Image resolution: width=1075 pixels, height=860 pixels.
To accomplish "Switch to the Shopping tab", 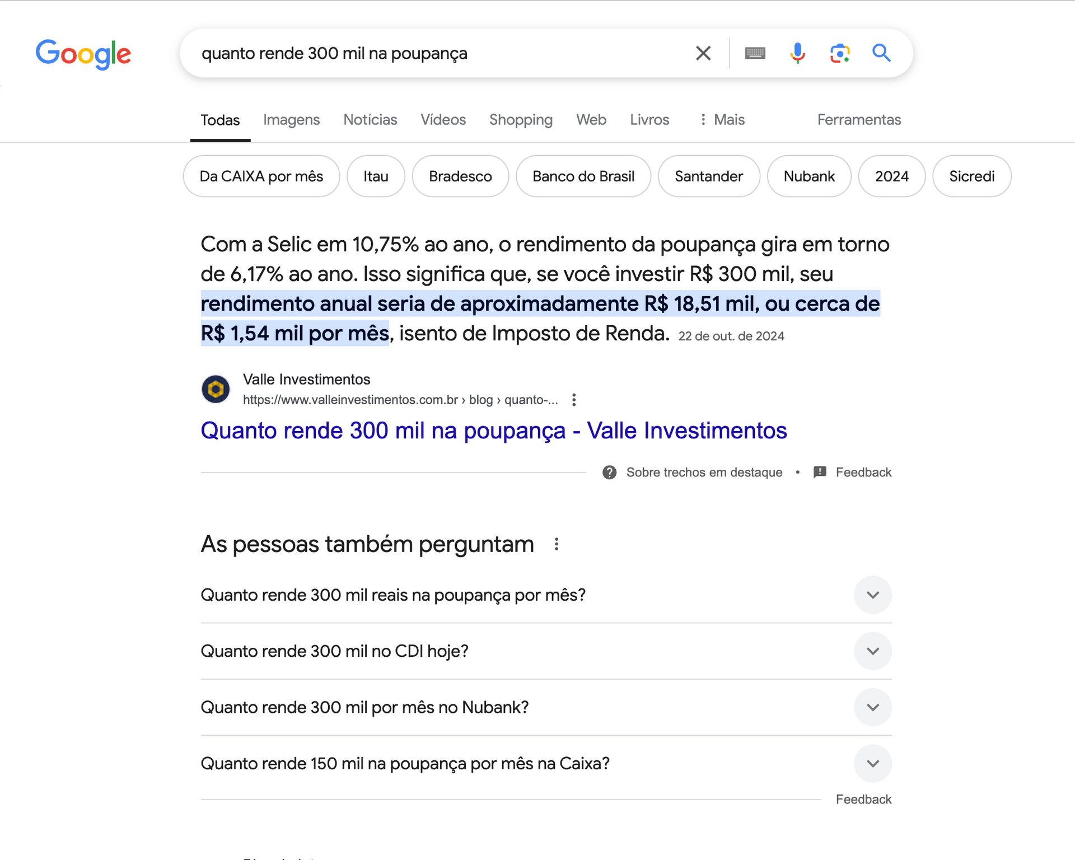I will [x=521, y=120].
